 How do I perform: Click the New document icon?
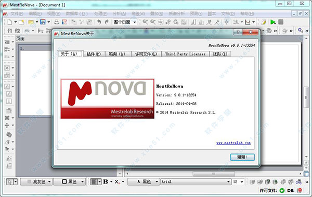(9, 22)
